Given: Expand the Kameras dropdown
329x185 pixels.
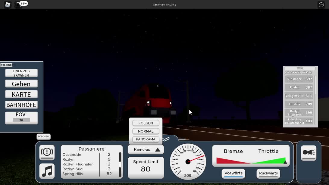Looking at the screenshot, I should [x=146, y=149].
